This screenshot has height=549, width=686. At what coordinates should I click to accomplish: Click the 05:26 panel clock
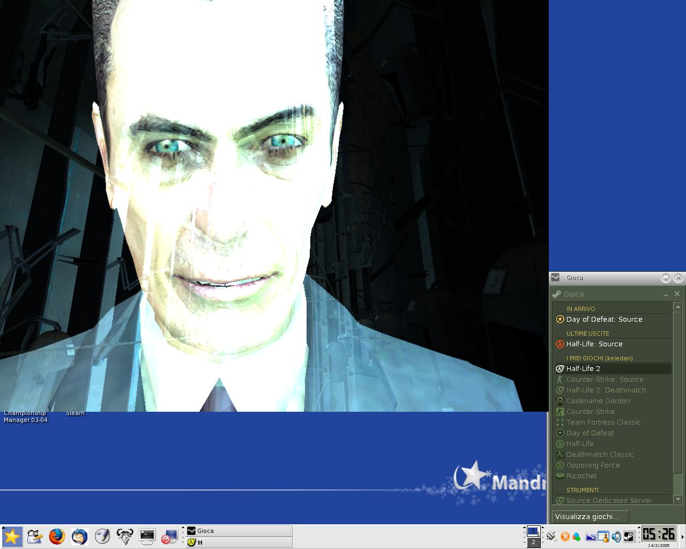point(659,533)
